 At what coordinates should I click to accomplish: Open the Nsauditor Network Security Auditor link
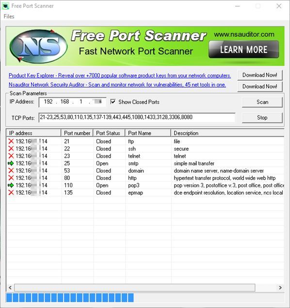[x=117, y=85]
